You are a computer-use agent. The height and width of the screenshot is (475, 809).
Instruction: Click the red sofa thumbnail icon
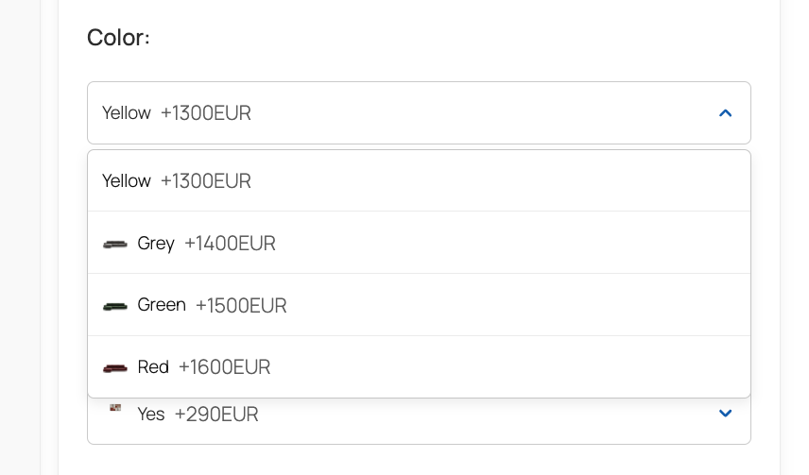[115, 367]
